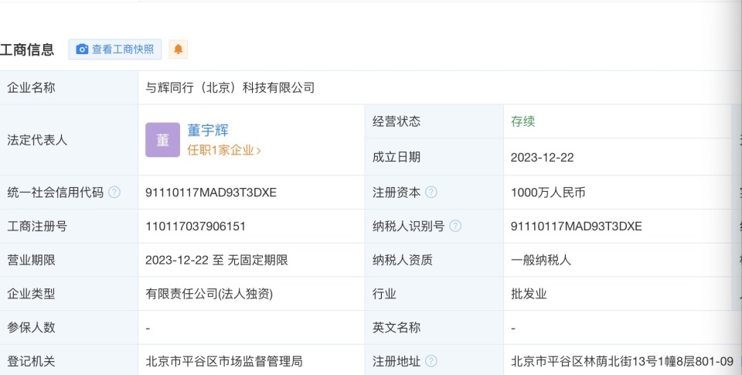Viewport: 742px width, 375px height.
Task: Select 北京市平谷区市场监督管理局 registration authority
Action: pyautogui.click(x=224, y=361)
